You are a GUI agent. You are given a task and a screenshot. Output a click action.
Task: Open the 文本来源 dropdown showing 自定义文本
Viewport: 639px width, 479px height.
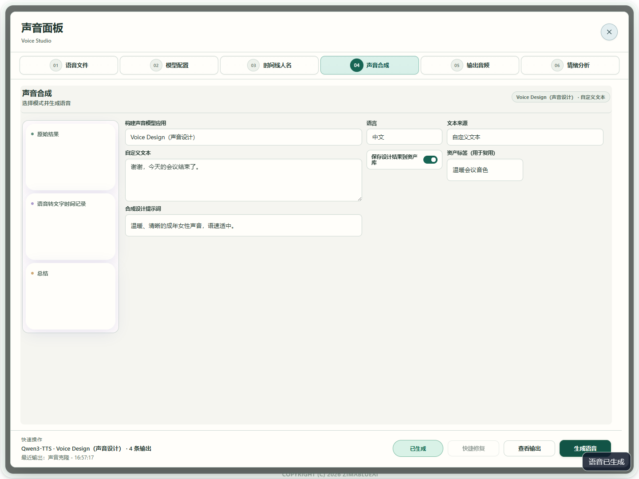pos(525,137)
